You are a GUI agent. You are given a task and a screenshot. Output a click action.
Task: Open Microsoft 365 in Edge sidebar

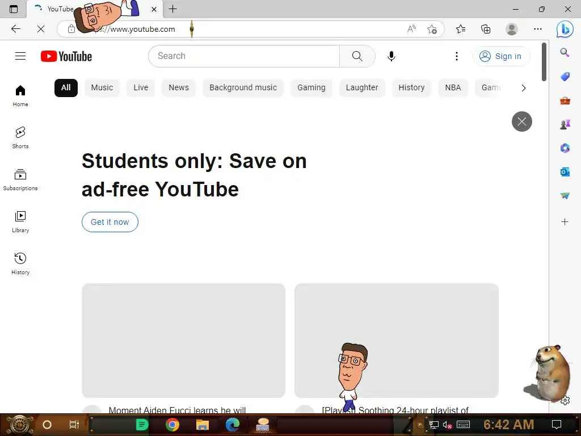coord(565,148)
